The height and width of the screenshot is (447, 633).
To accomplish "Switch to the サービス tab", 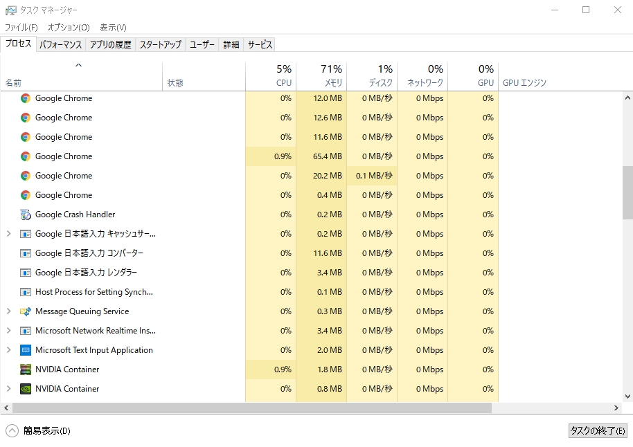I will pos(260,44).
